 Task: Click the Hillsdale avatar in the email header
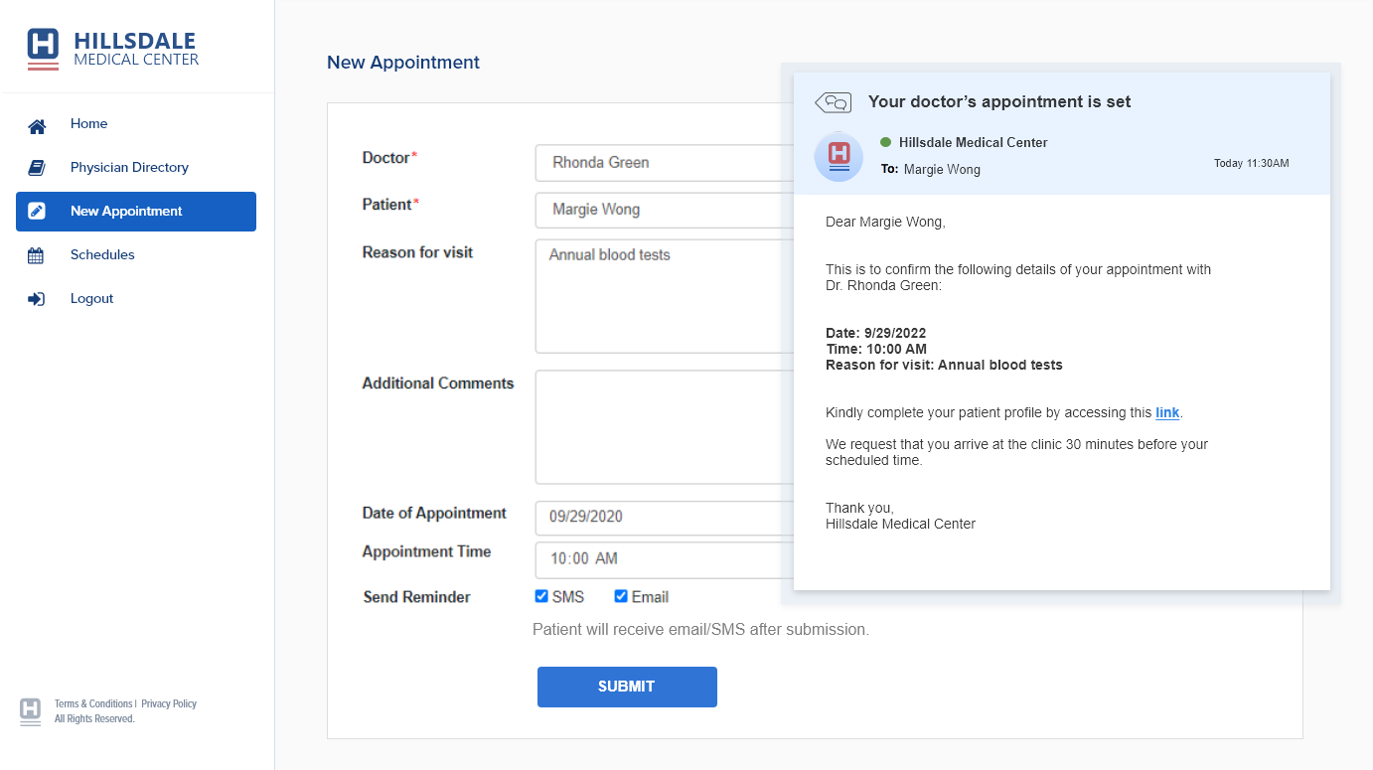click(x=838, y=157)
